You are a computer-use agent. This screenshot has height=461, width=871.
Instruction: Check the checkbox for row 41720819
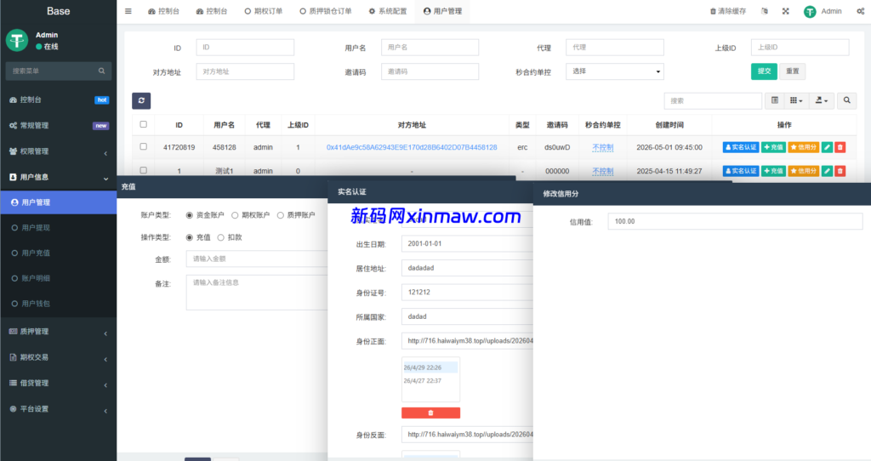click(x=143, y=146)
